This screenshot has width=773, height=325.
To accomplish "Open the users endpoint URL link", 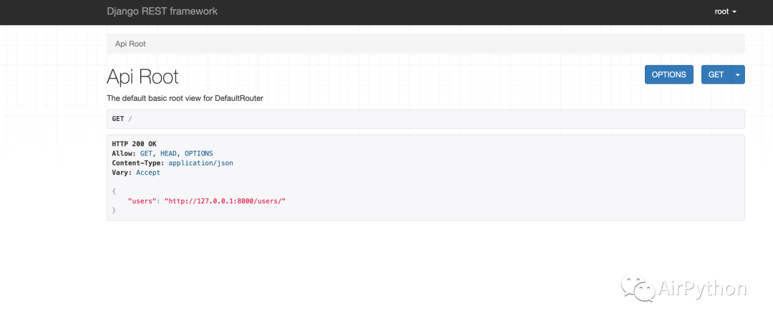I will pos(225,201).
